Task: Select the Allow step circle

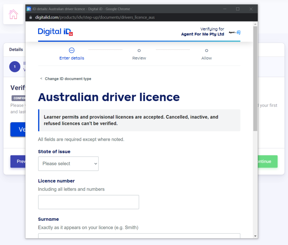Action: click(206, 51)
